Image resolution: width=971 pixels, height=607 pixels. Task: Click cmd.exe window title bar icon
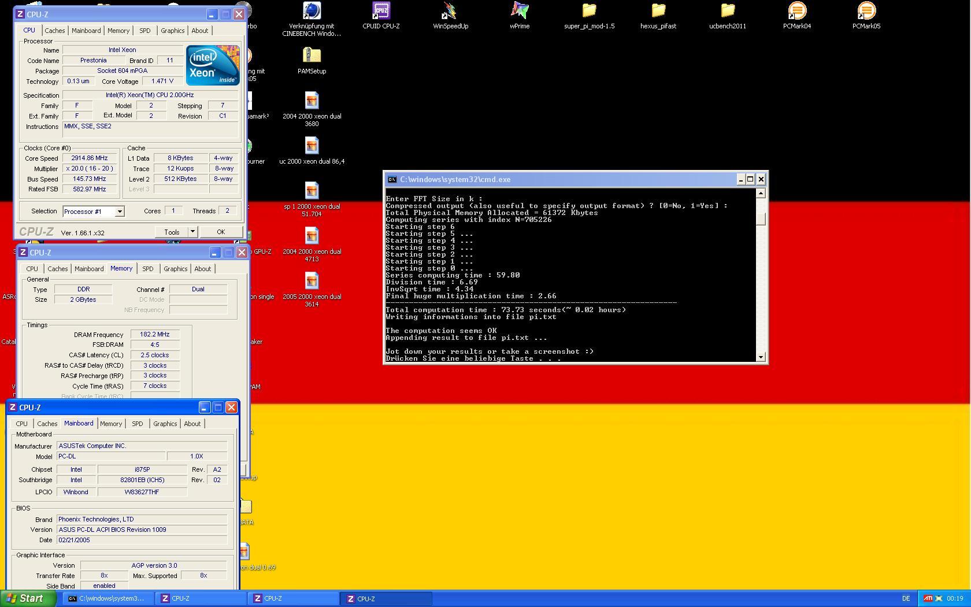392,179
